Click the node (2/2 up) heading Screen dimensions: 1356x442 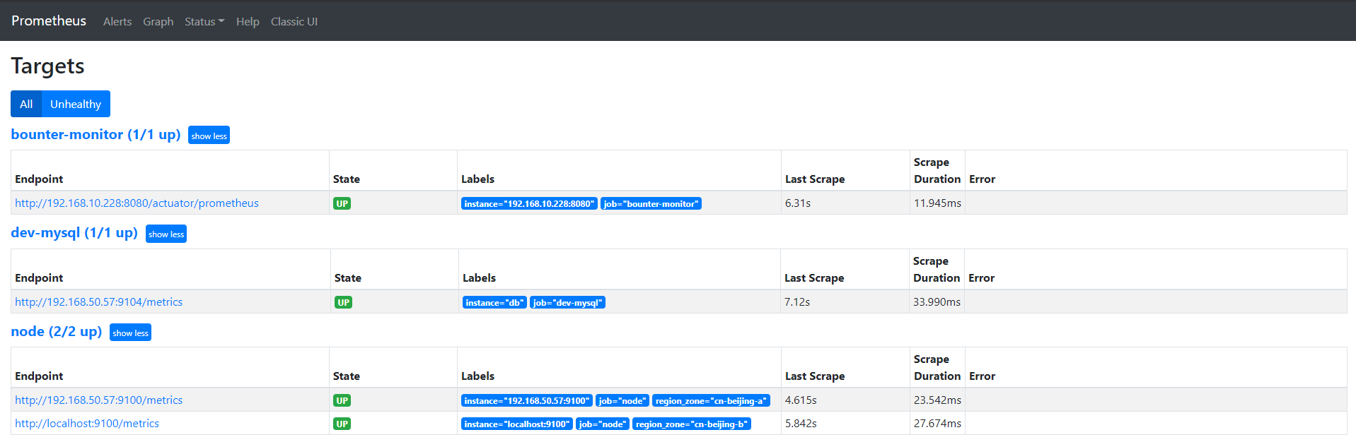click(57, 331)
